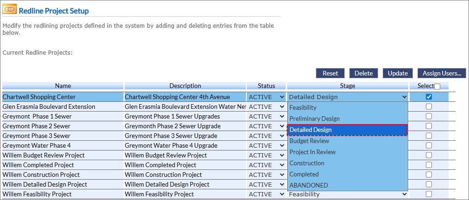Expand Status dropdown for Greymont Phase 2 Sewer
The image size is (469, 200).
pos(266,126)
